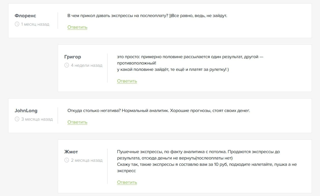Click the '4 недели назад' timestamp
This screenshot has height=196, width=320.
pyautogui.click(x=87, y=66)
